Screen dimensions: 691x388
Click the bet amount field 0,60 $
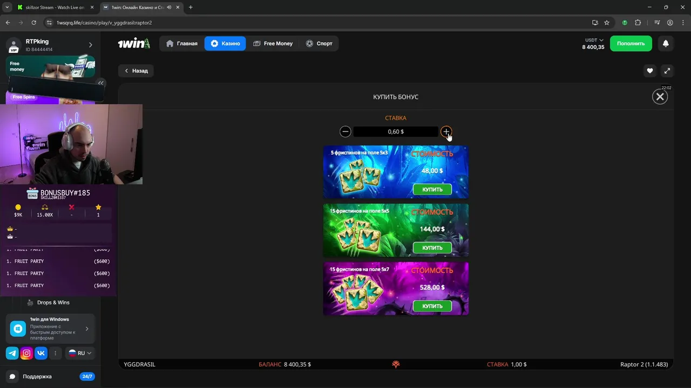[396, 131]
